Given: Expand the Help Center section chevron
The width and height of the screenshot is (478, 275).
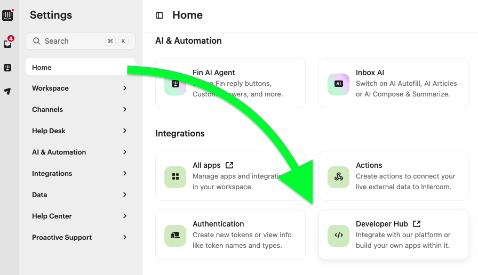Looking at the screenshot, I should [x=125, y=216].
